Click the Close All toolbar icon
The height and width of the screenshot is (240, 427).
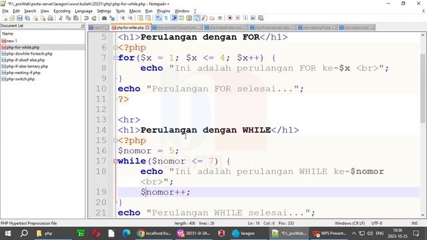(x=43, y=18)
